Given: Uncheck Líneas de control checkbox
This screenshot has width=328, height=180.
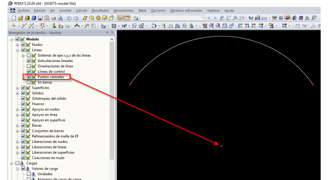Looking at the screenshot, I should pyautogui.click(x=29, y=71).
